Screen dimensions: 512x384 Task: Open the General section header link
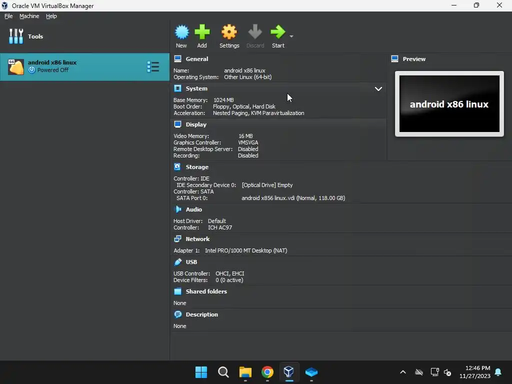point(197,59)
